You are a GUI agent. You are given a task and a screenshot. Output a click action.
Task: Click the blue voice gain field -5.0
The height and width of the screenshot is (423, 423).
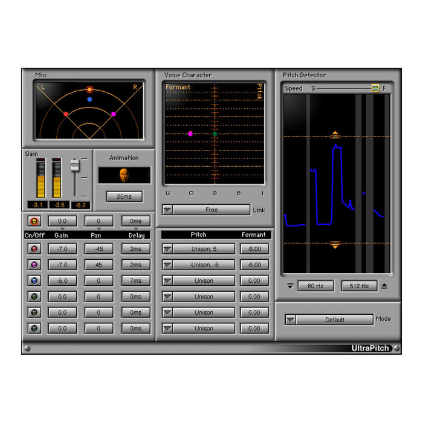62,280
